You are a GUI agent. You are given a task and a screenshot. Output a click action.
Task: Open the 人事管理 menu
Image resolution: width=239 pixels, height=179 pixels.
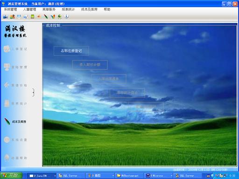[29, 9]
